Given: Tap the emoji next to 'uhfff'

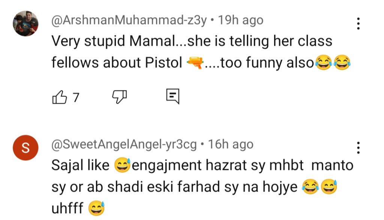Looking at the screenshot, I should (96, 209).
